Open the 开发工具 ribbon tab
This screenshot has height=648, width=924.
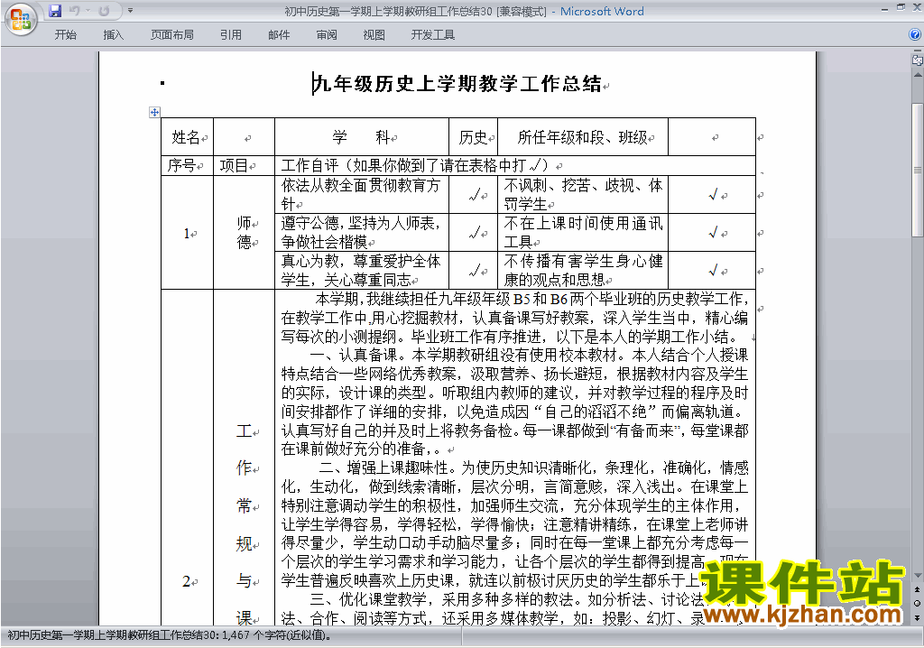pyautogui.click(x=433, y=35)
